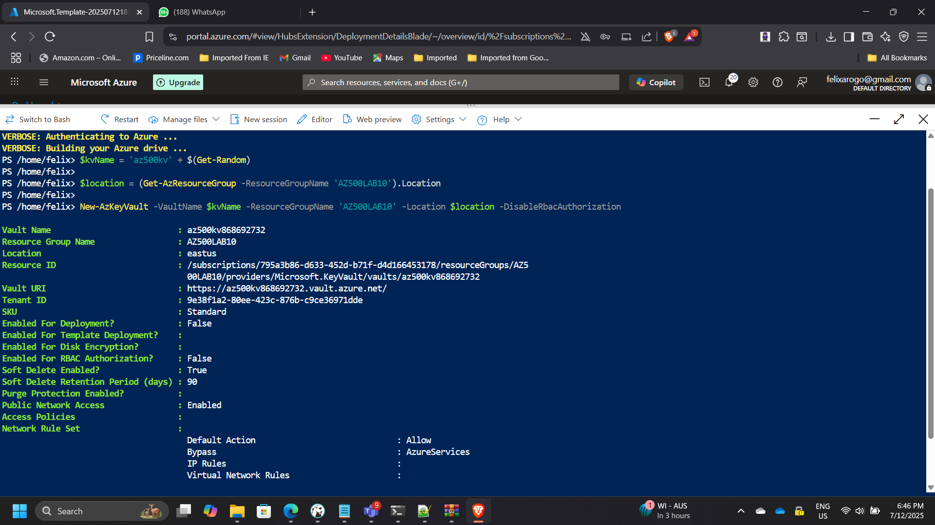The height and width of the screenshot is (525, 935).
Task: Open the Imported From IE bookmarks folder
Action: click(234, 57)
